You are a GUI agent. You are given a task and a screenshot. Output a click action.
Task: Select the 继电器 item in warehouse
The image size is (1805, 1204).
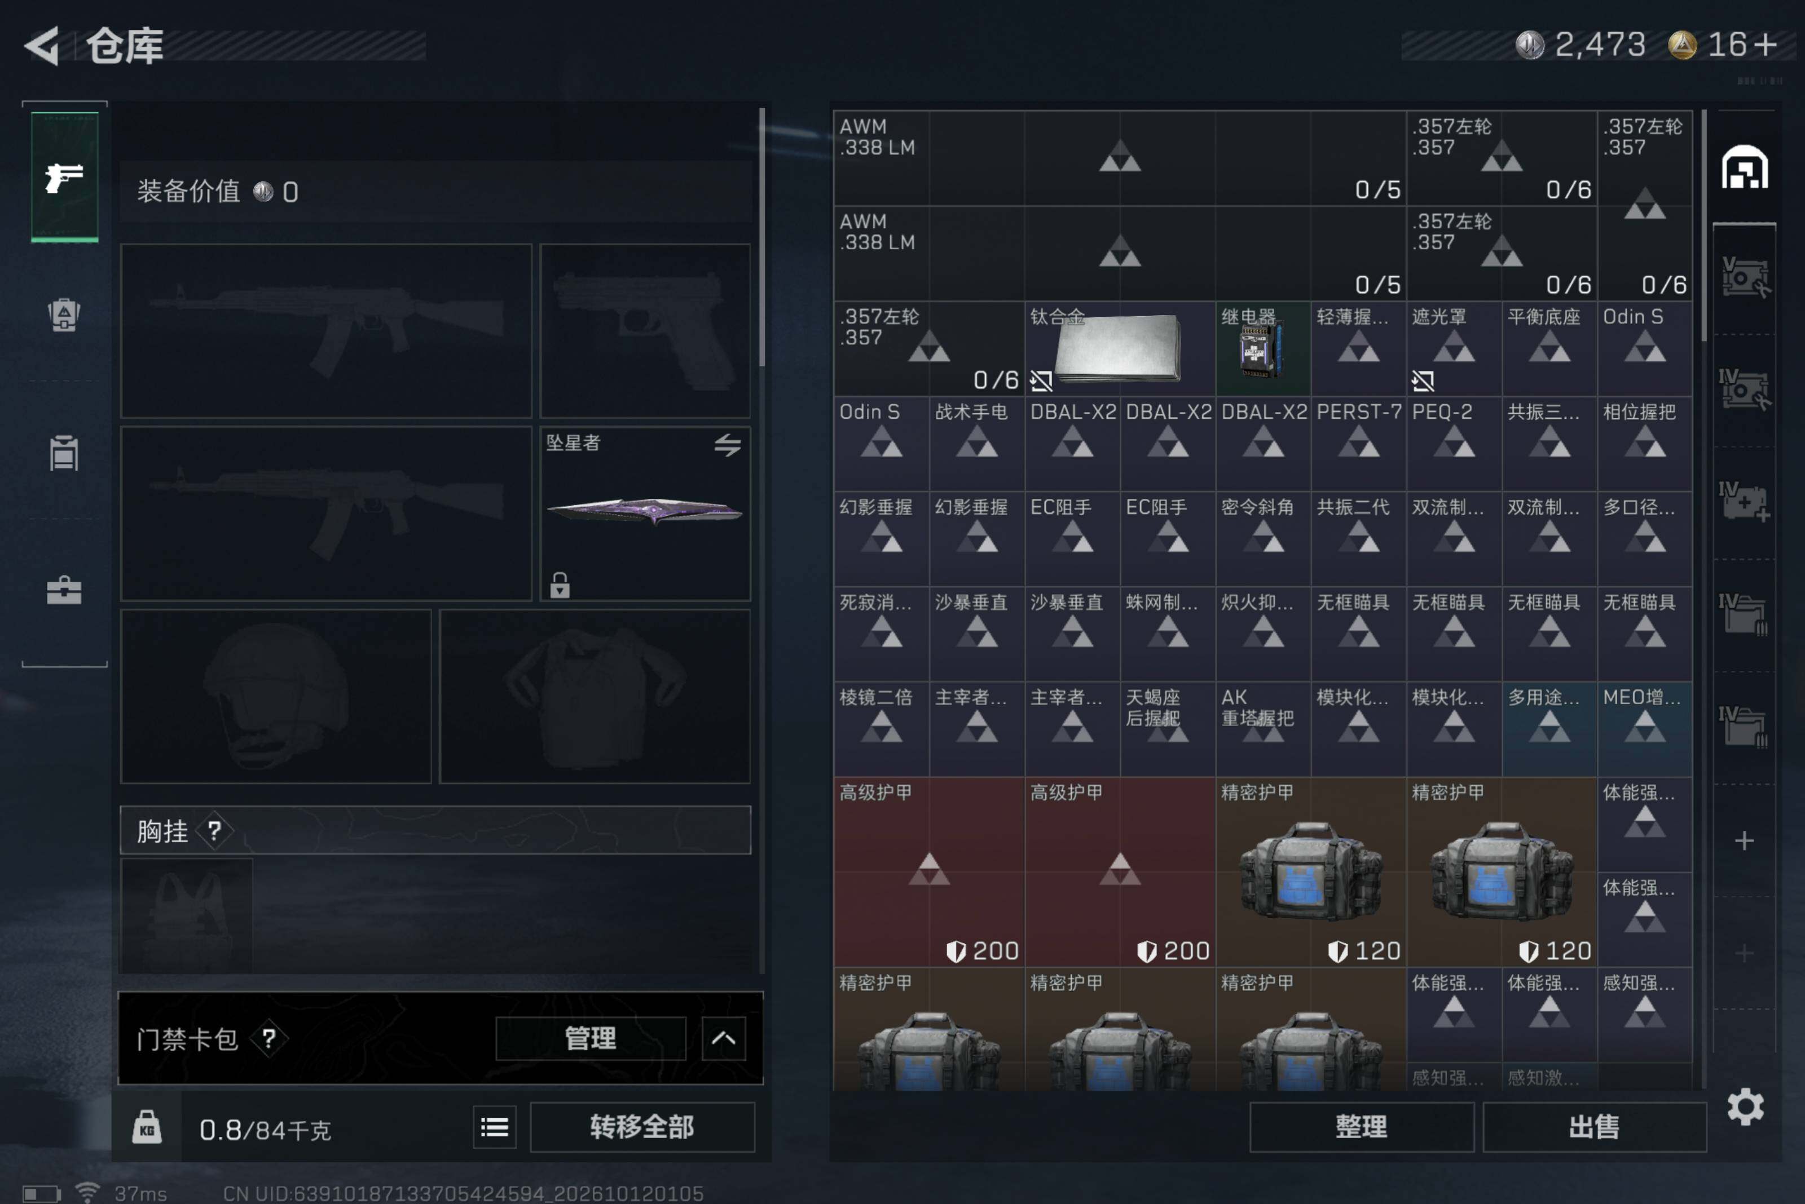(x=1262, y=348)
